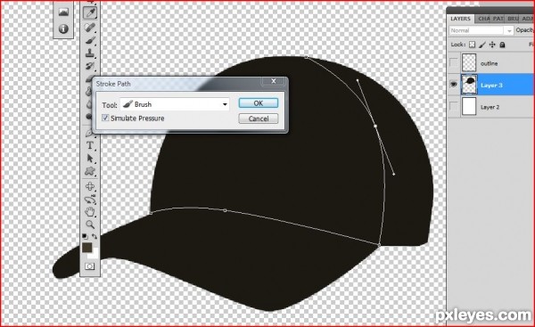The width and height of the screenshot is (535, 327).
Task: Select the Custom Shape tool
Action: pos(90,171)
